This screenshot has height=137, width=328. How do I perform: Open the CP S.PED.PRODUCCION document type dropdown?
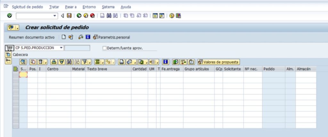pyautogui.click(x=61, y=48)
